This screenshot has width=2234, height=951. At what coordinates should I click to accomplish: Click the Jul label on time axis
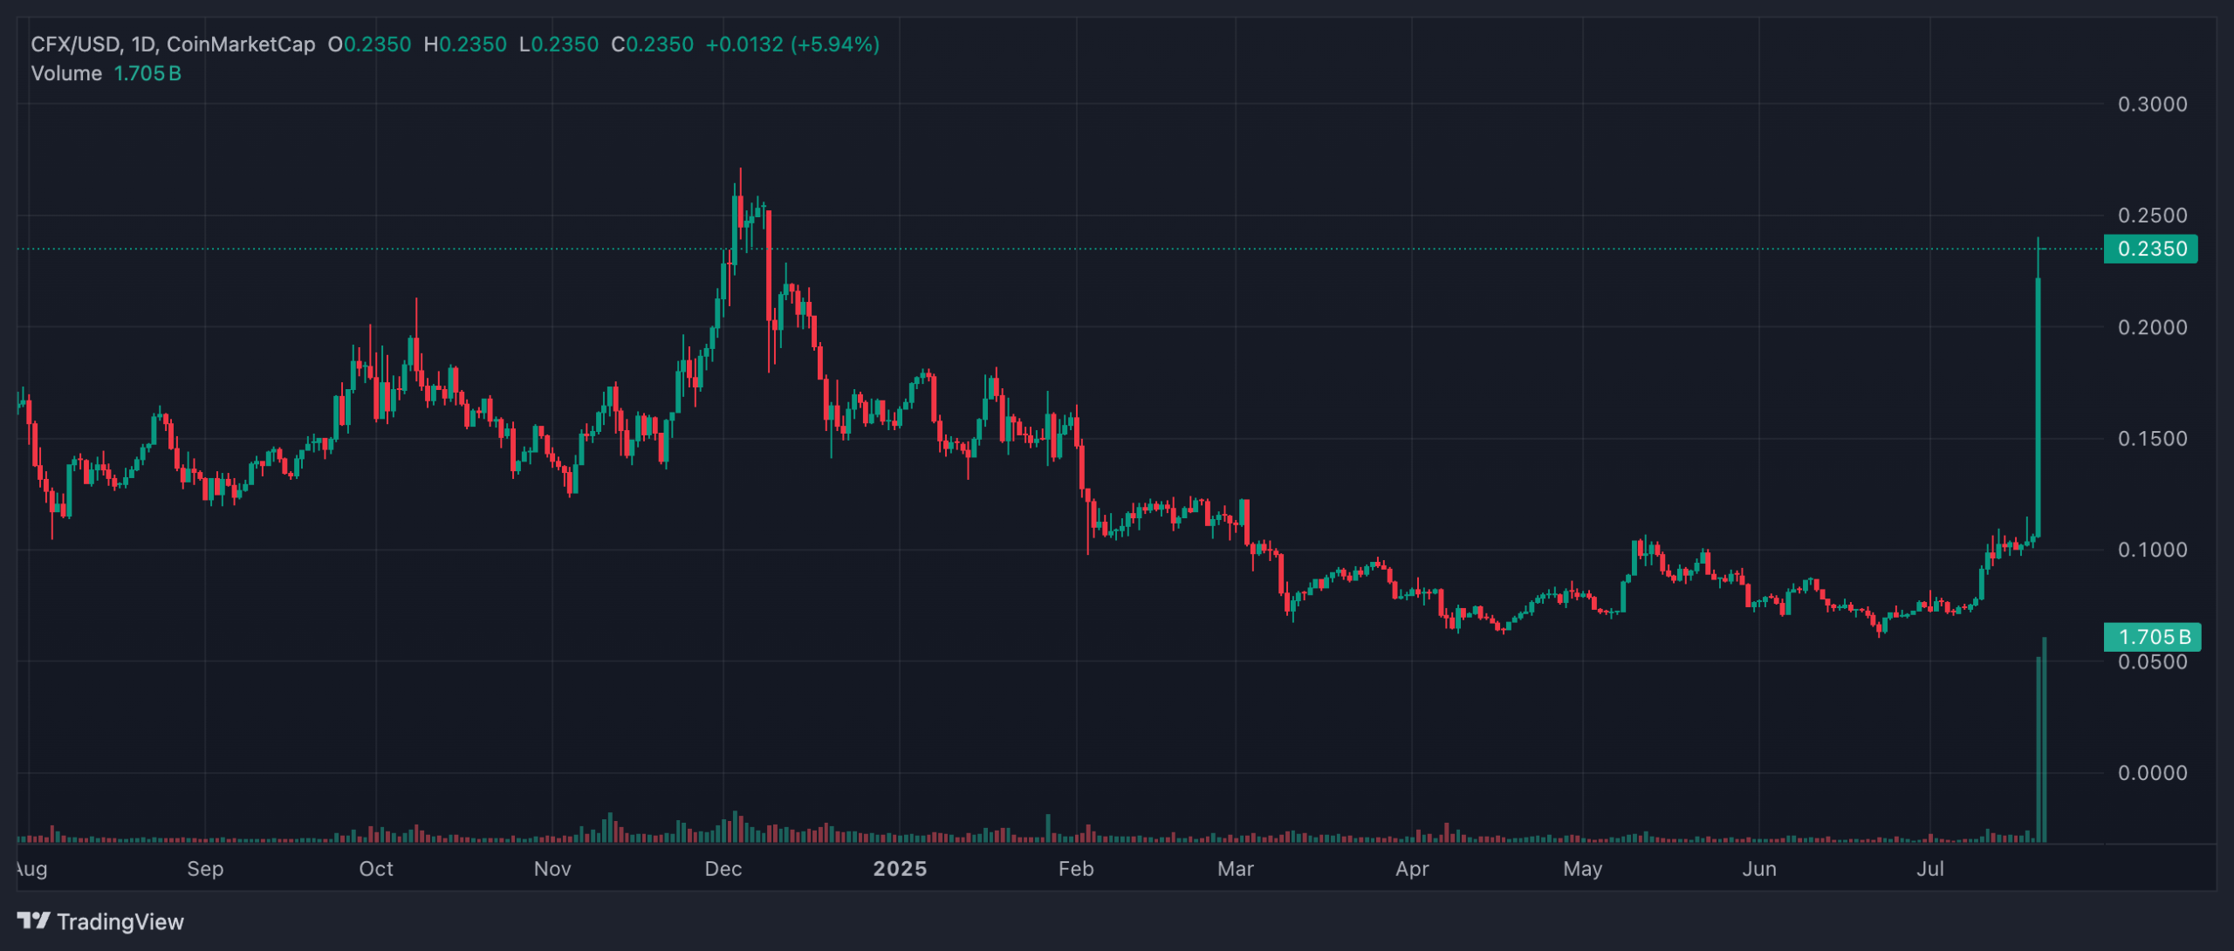click(1930, 868)
